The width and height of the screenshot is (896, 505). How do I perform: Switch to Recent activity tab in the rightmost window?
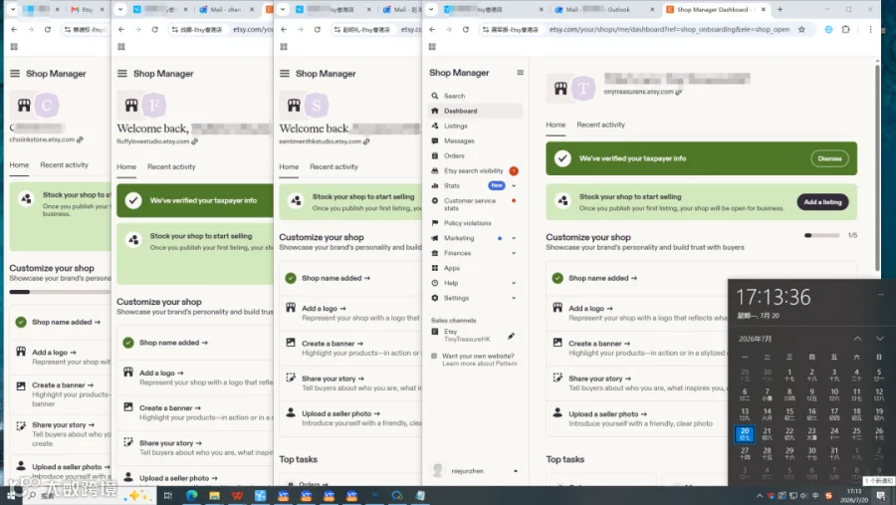pyautogui.click(x=600, y=125)
